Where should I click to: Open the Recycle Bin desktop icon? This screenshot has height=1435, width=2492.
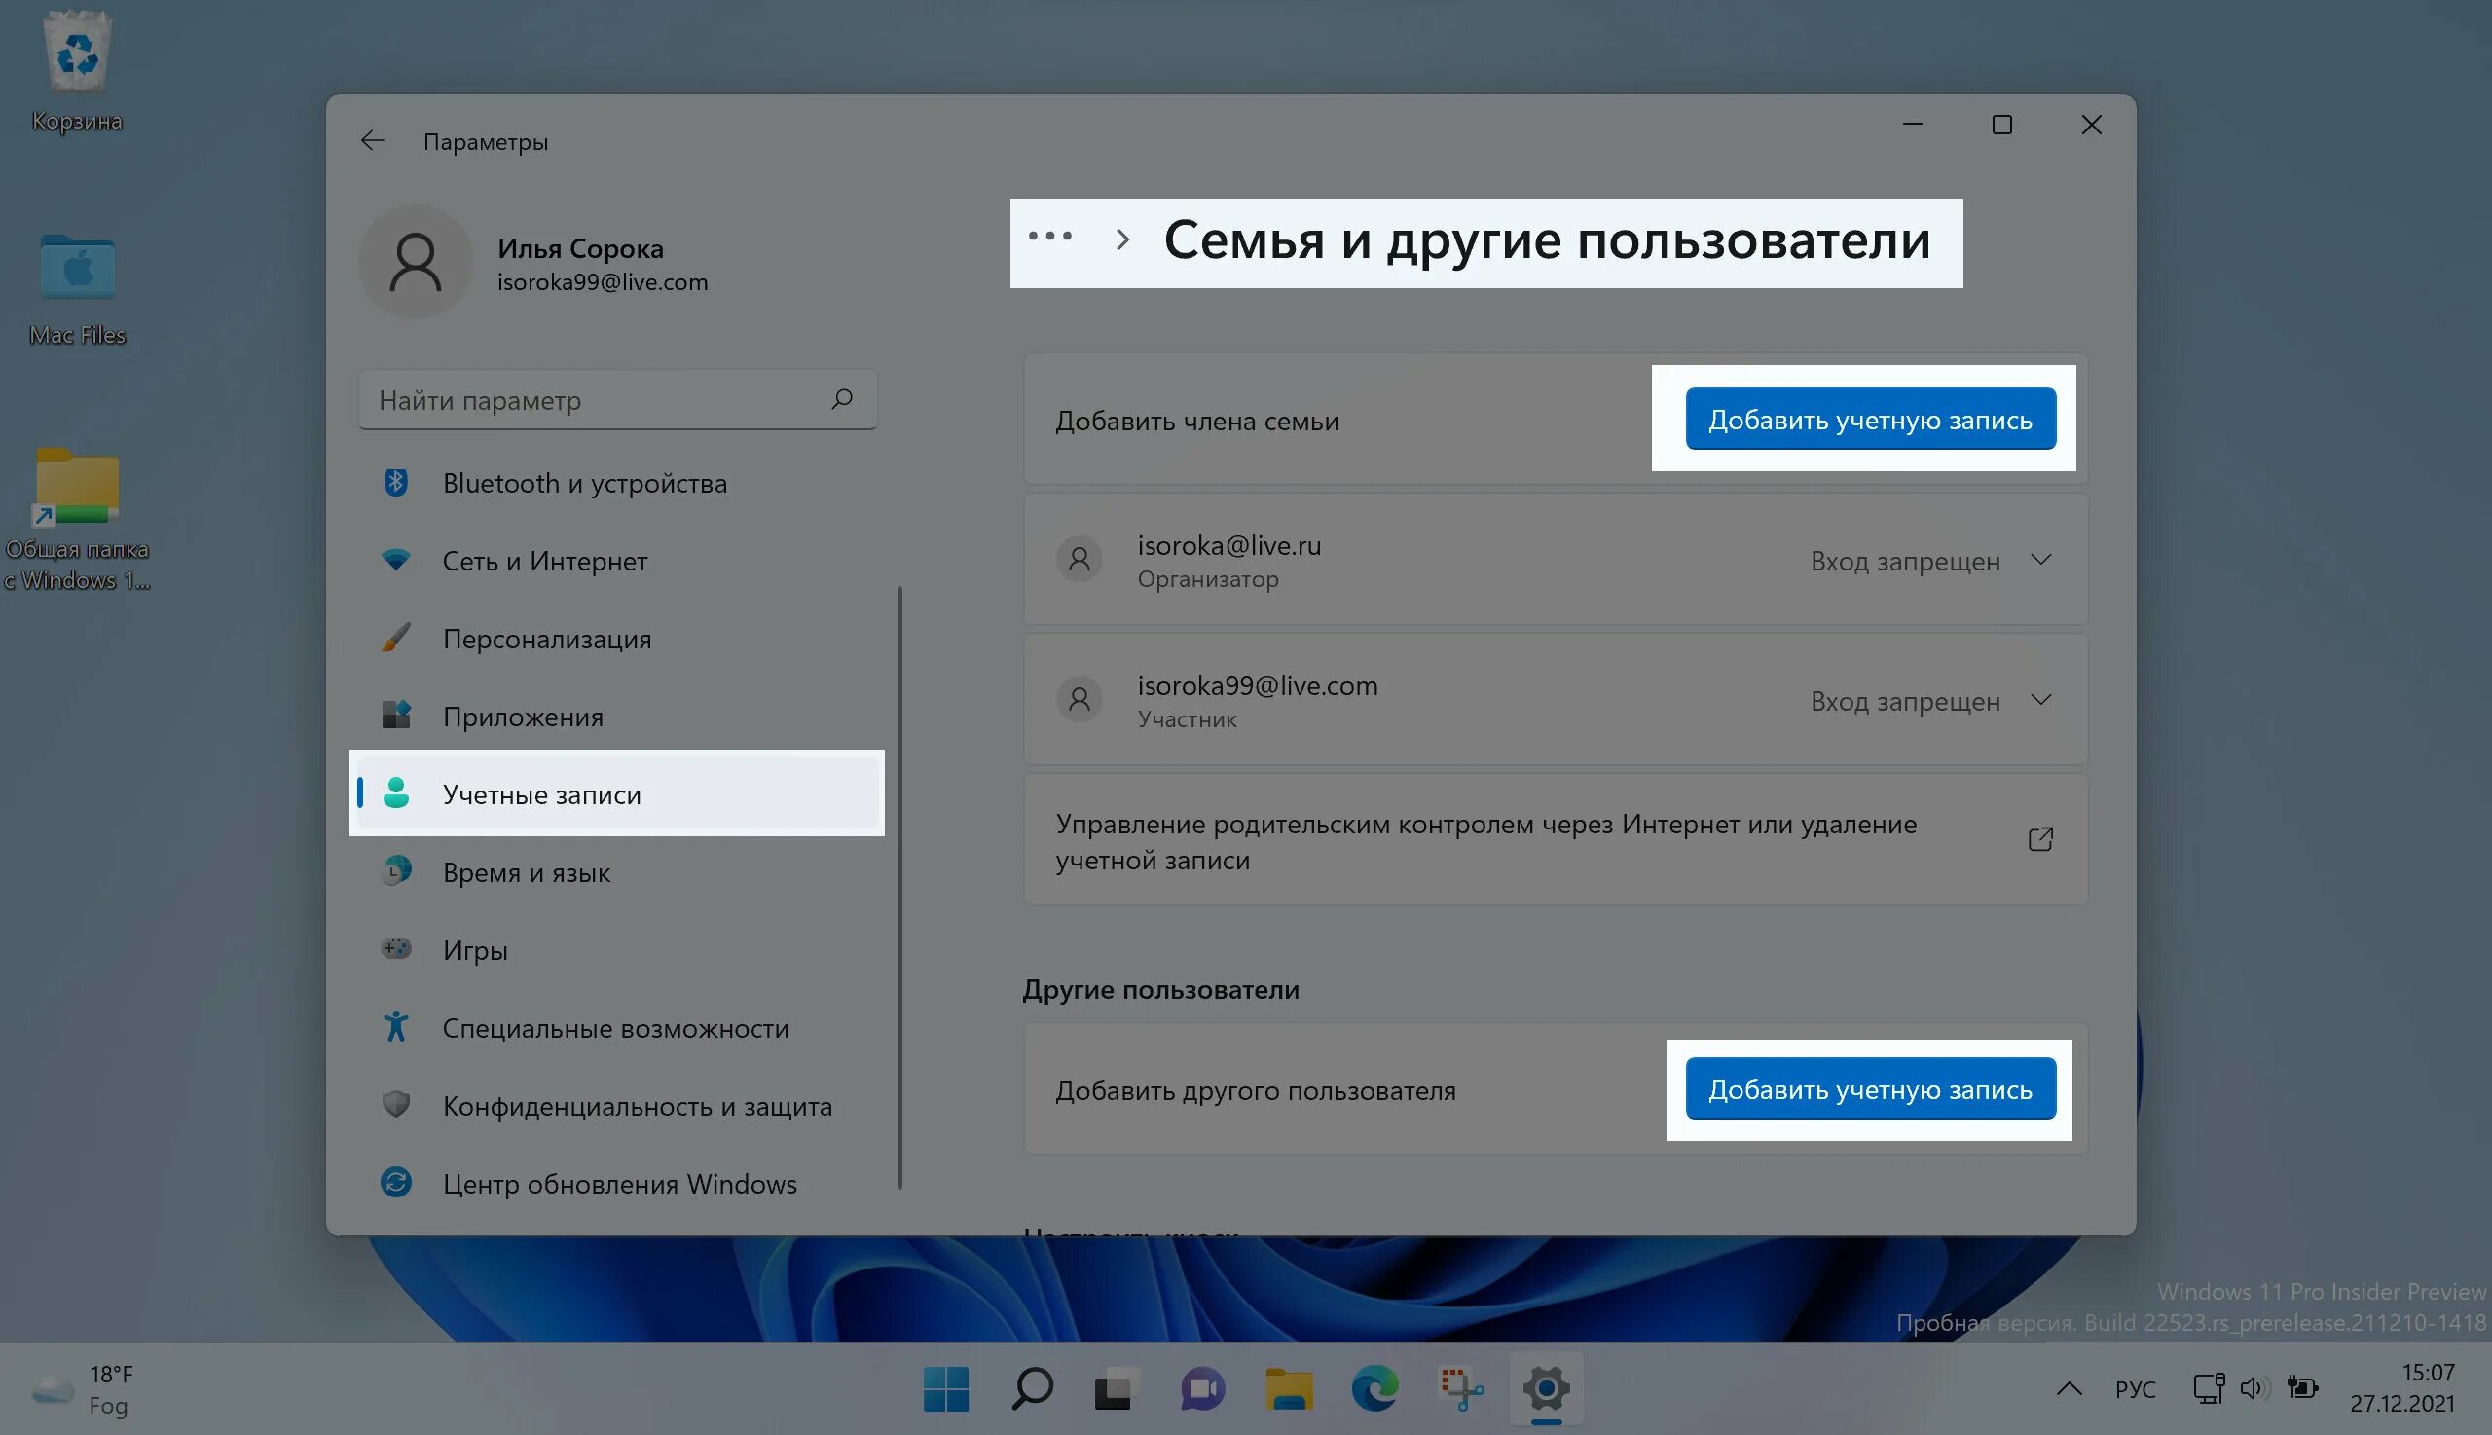77,71
